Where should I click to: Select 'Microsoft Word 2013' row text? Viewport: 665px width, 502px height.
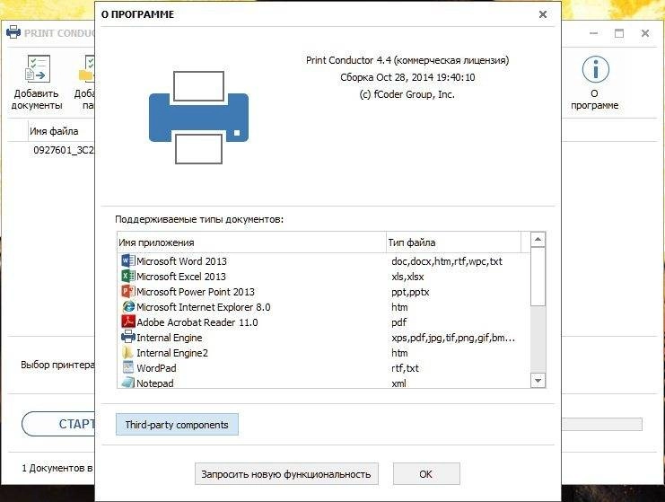click(181, 261)
